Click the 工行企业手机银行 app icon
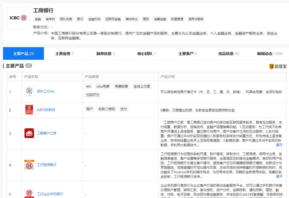This screenshot has height=198, width=289. point(29,193)
